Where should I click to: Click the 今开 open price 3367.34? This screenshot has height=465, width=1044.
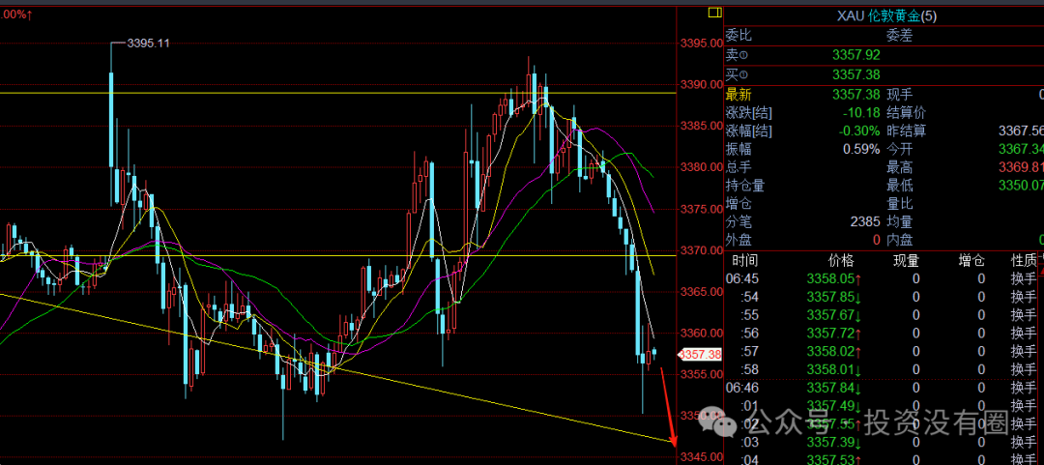click(1020, 149)
